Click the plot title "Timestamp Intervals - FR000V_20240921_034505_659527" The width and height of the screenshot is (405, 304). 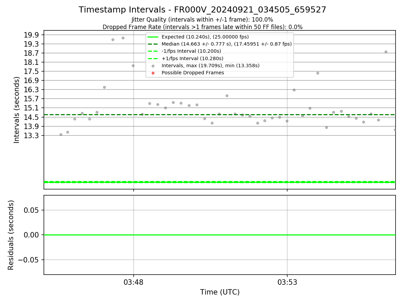pos(202,10)
